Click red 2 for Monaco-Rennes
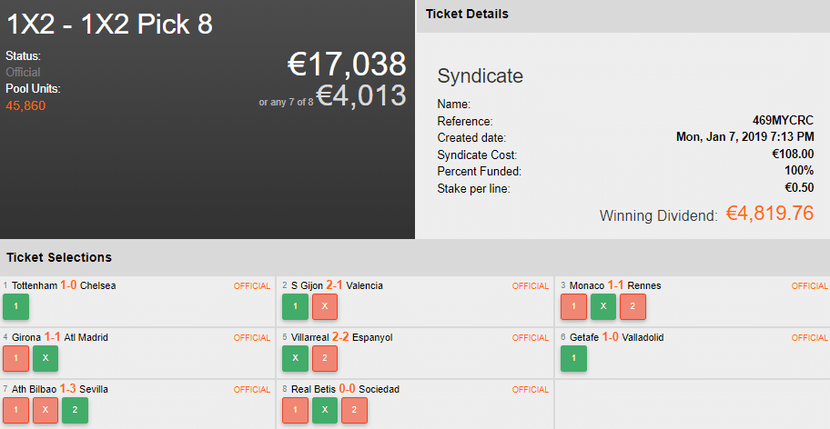 (633, 306)
